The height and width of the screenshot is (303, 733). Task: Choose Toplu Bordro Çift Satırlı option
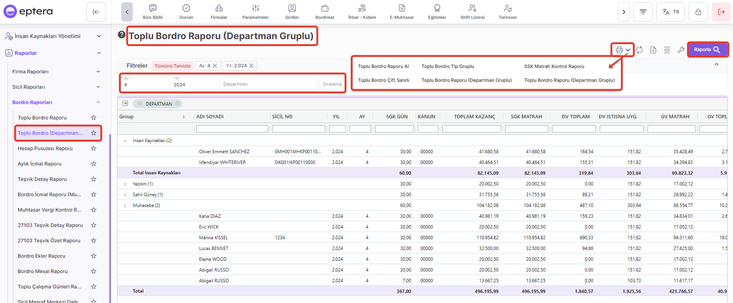point(383,80)
